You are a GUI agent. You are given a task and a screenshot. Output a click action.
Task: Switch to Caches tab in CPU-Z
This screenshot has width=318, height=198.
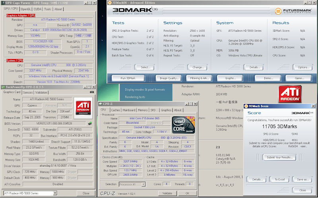(x=115, y=110)
